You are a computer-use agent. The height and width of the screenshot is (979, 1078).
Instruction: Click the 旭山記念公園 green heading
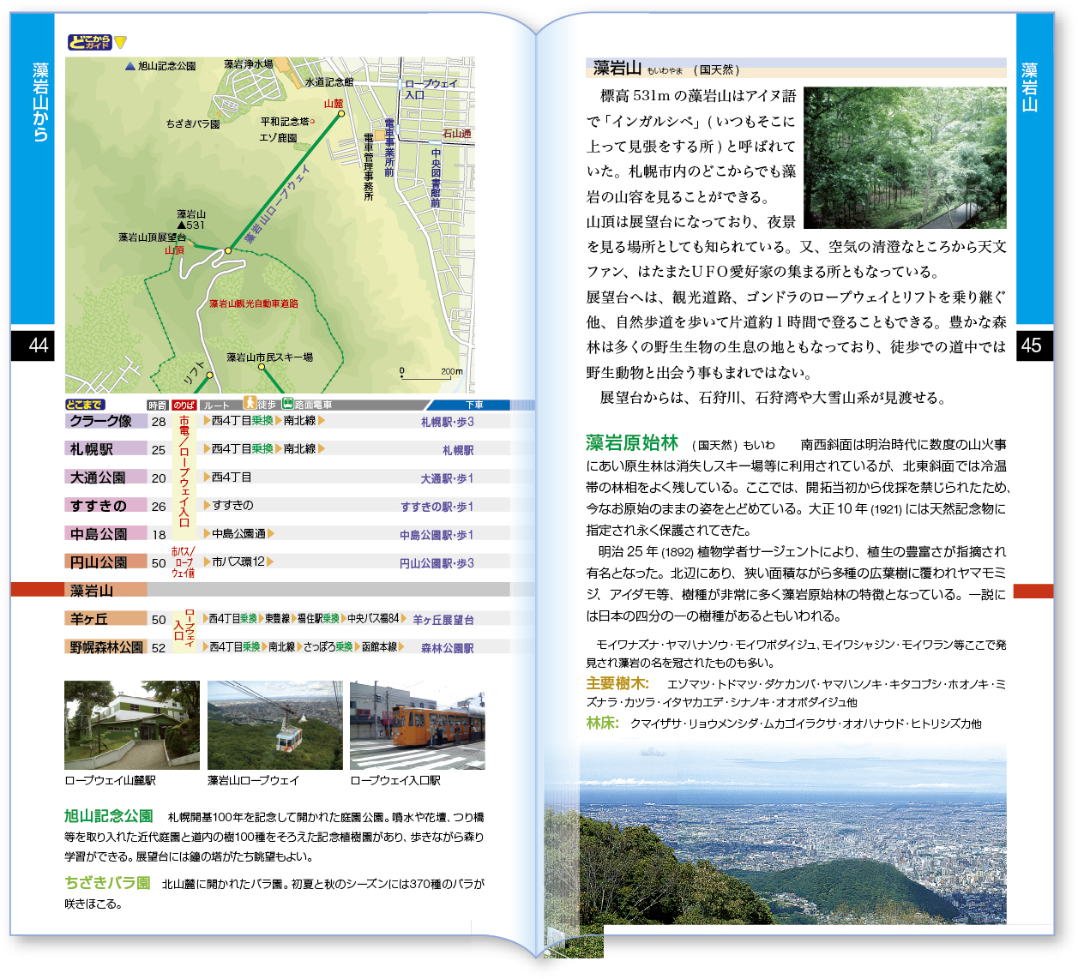(x=109, y=816)
